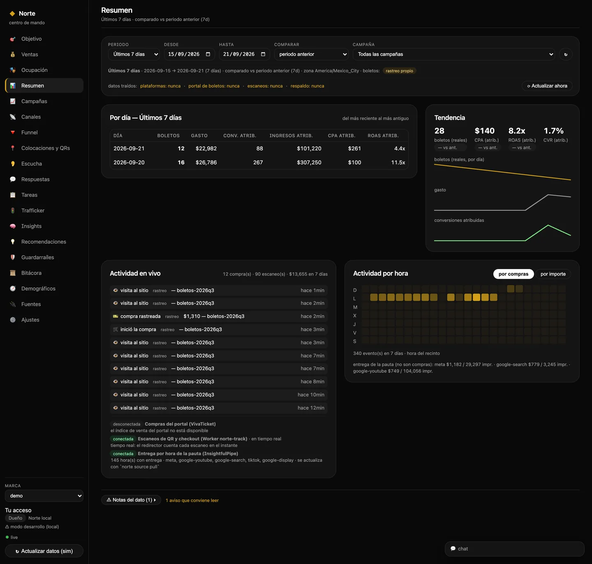Click the 1.7% CVR value
The image size is (592, 564).
tap(553, 131)
